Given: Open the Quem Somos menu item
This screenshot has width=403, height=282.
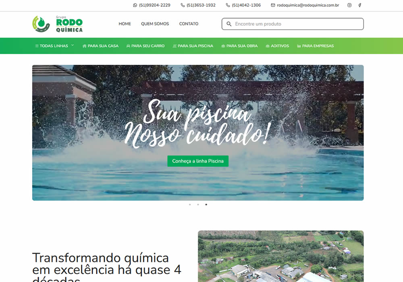Looking at the screenshot, I should click(x=155, y=24).
